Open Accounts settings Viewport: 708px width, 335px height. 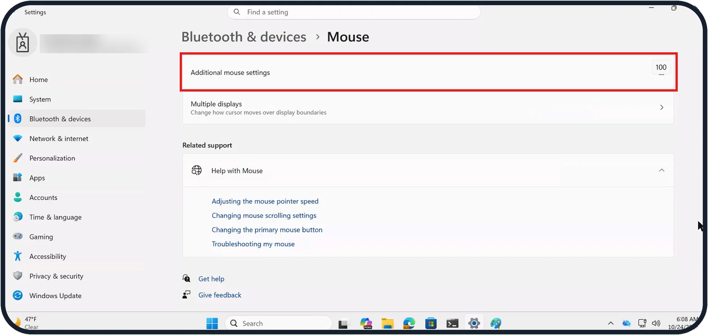tap(76, 197)
